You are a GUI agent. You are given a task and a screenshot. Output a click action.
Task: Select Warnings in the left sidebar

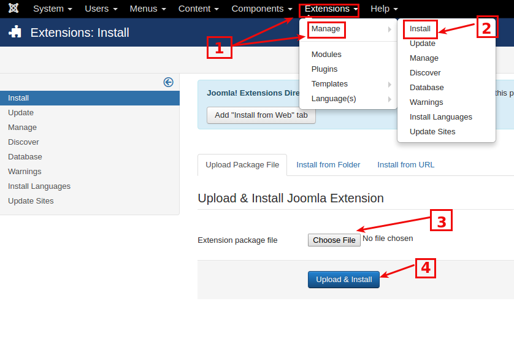(x=90, y=172)
